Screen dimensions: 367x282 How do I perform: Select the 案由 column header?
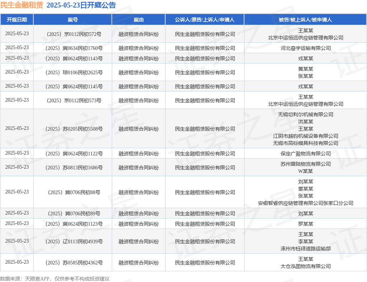point(139,20)
